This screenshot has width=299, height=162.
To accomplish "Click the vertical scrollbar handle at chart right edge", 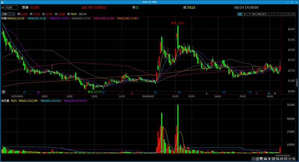I will [297, 83].
